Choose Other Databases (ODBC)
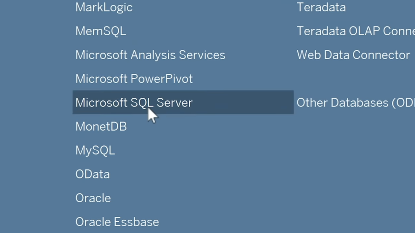Viewport: 415px width, 233px height. [x=355, y=103]
